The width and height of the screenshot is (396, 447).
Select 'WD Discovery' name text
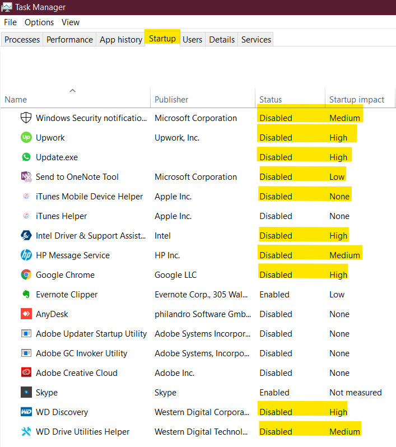coord(62,412)
